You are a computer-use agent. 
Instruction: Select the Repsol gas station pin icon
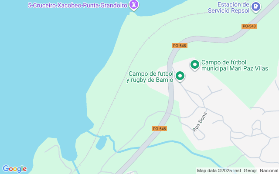[256, 7]
